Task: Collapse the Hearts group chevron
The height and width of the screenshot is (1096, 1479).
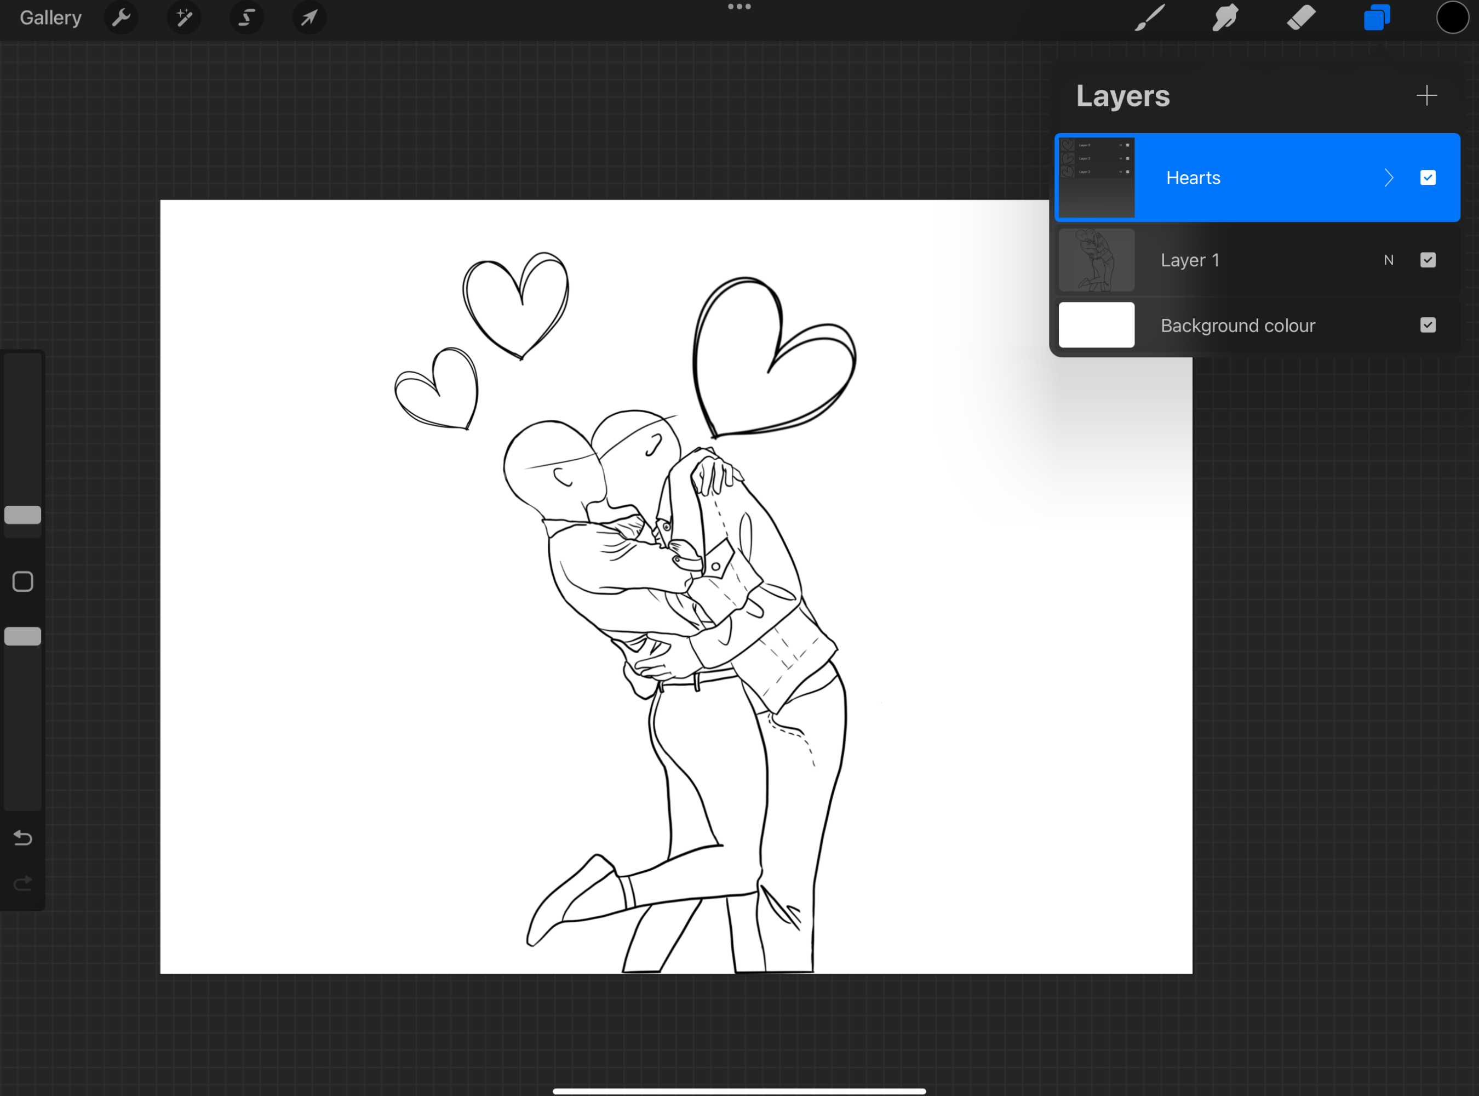Action: (1389, 177)
